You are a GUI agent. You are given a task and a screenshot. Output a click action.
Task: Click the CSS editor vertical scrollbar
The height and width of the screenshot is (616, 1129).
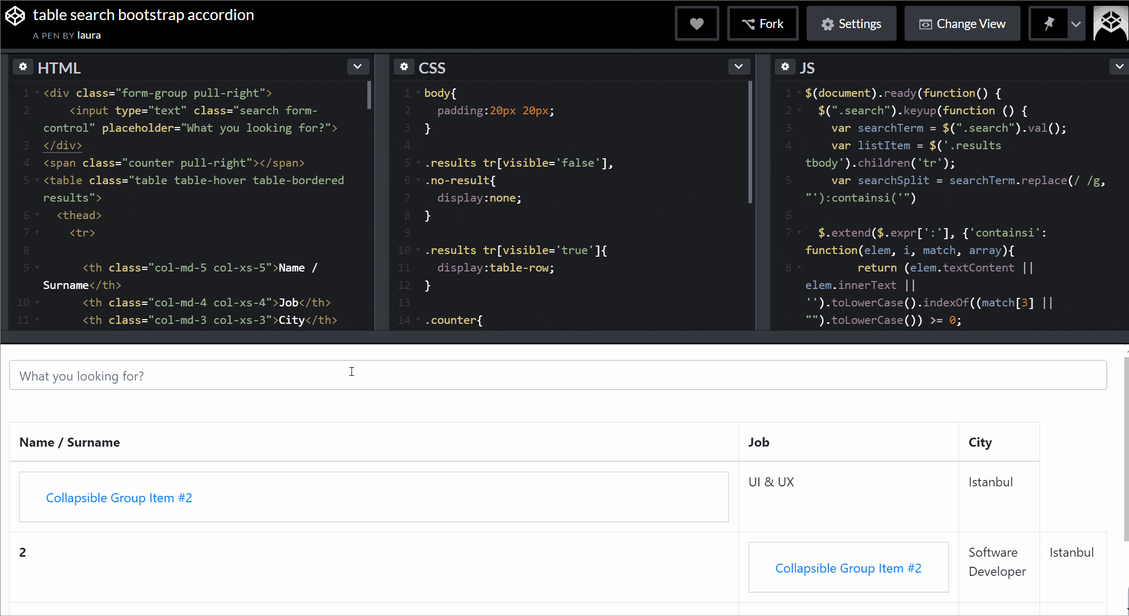point(750,142)
